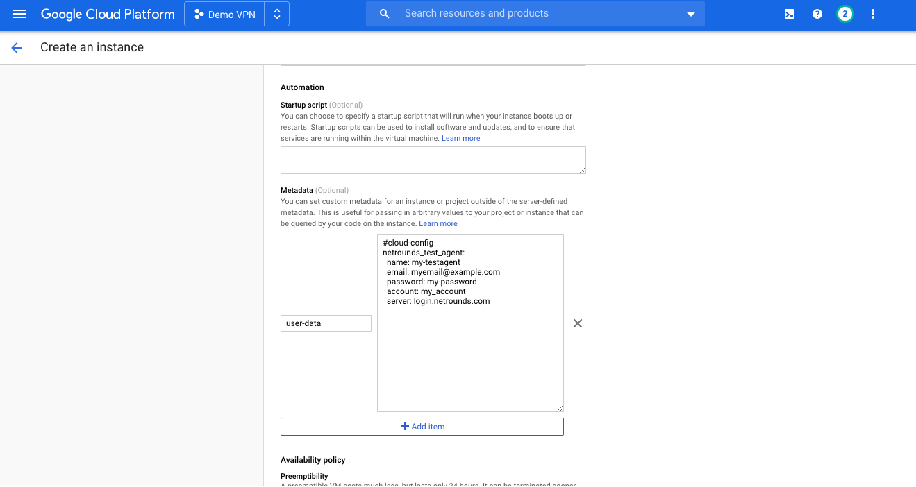Click the project switcher icon beside Demo VPN
This screenshot has width=916, height=487.
[200, 13]
